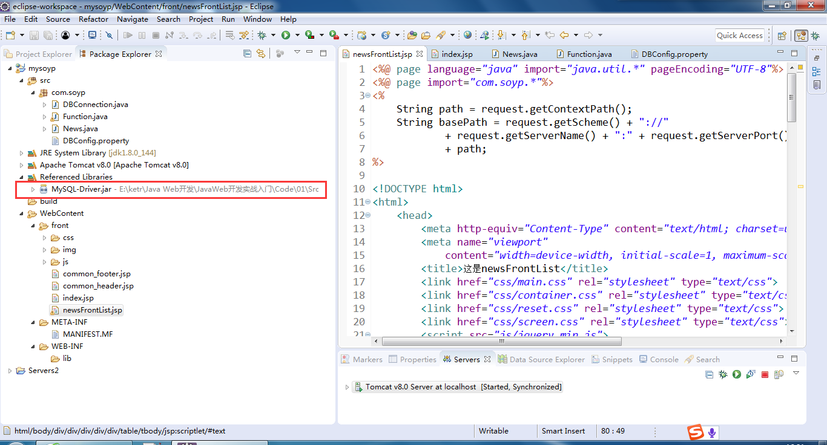
Task: Collapse all in the Package Explorer
Action: [247, 53]
